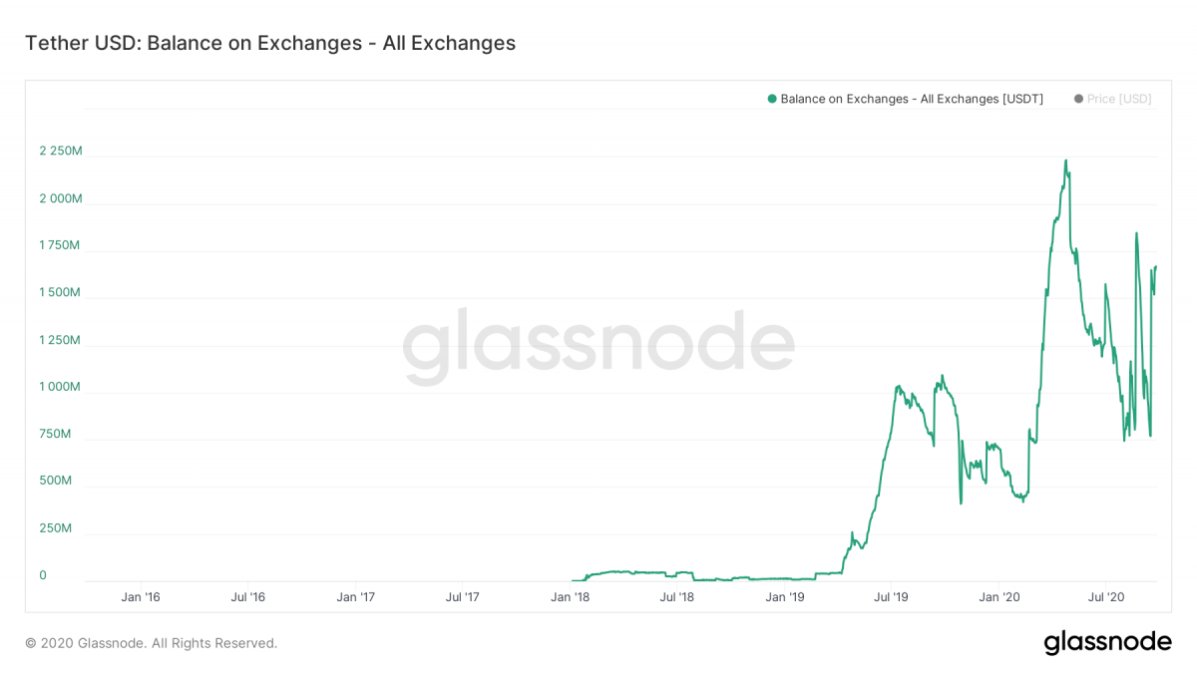
Task: Click the glassnode watermark in the chart center
Action: (x=598, y=345)
